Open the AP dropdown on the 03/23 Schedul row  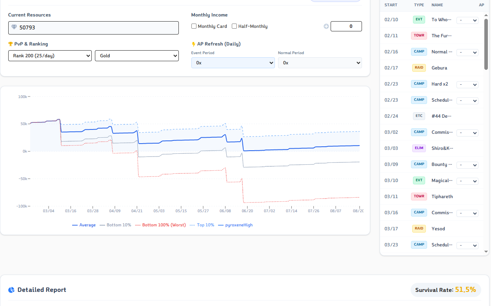(467, 246)
